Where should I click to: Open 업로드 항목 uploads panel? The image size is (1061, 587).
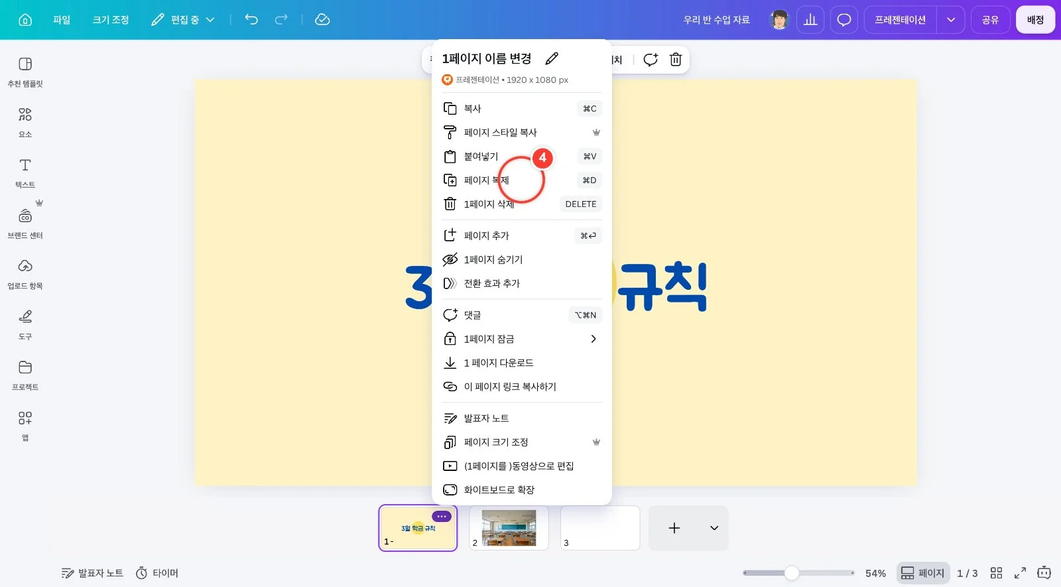click(25, 275)
